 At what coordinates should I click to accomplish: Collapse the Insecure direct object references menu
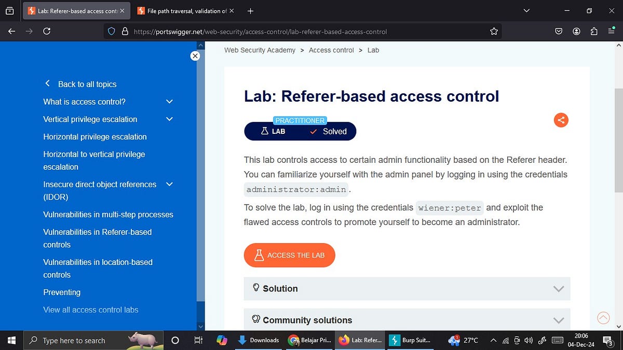(169, 184)
